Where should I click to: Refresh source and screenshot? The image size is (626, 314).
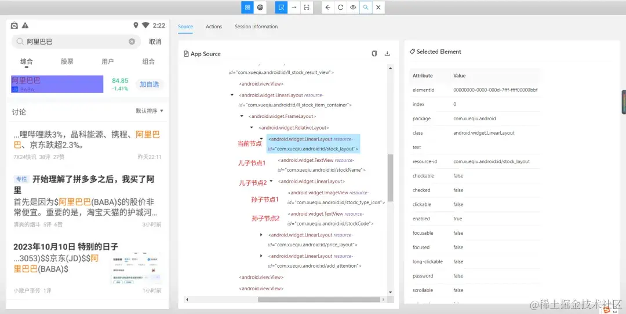[x=341, y=7]
